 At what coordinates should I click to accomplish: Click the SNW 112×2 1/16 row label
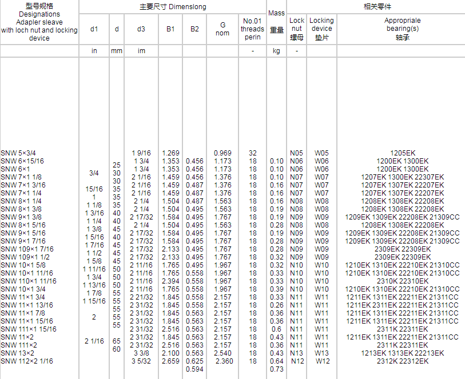pyautogui.click(x=27, y=361)
